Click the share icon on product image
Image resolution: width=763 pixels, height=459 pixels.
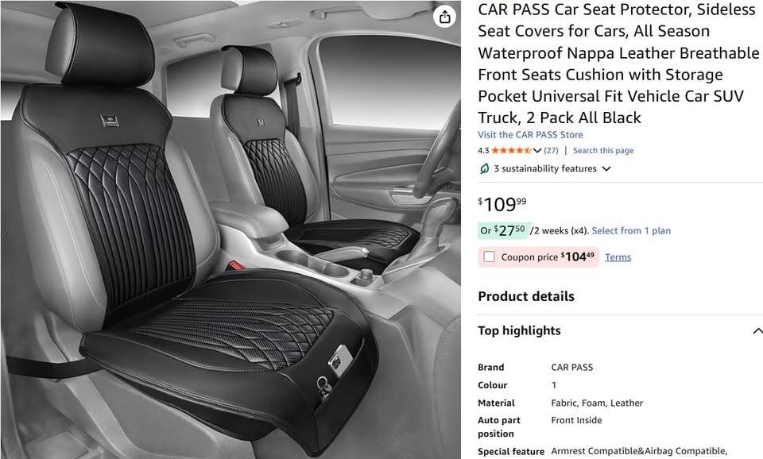(444, 17)
